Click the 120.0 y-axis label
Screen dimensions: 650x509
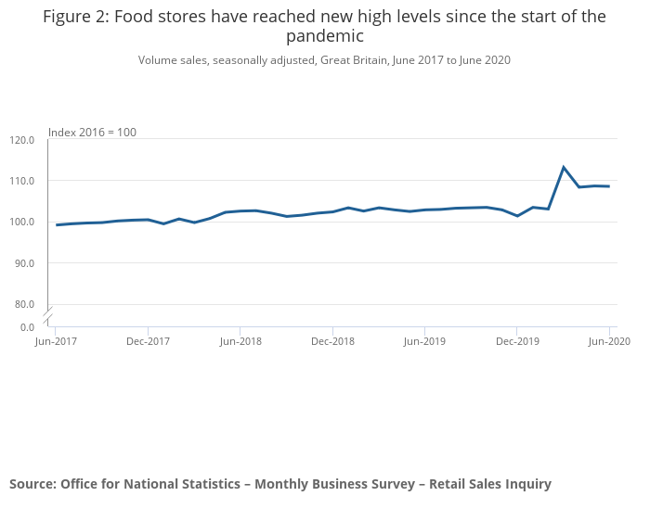[x=22, y=140]
